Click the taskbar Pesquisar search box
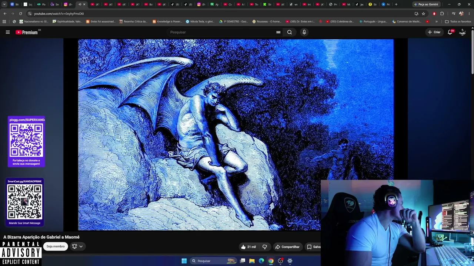474x266 pixels. click(213, 261)
